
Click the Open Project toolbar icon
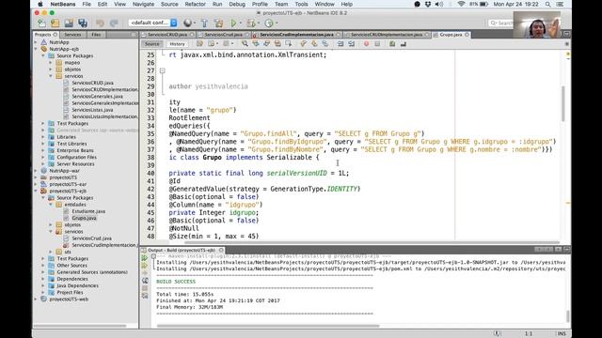click(x=69, y=23)
